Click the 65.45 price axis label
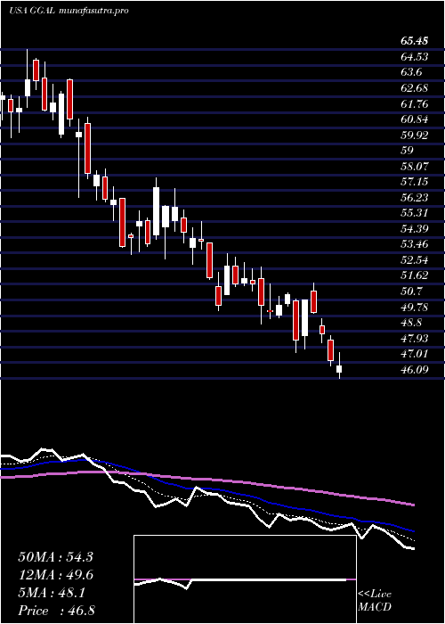Image resolution: width=445 pixels, height=624 pixels. point(415,41)
